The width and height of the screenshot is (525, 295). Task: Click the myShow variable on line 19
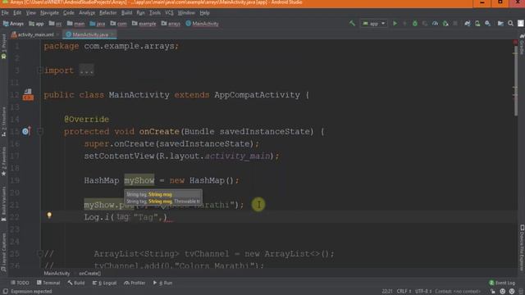(139, 180)
